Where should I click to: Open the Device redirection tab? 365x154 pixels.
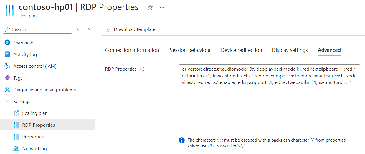click(x=241, y=50)
